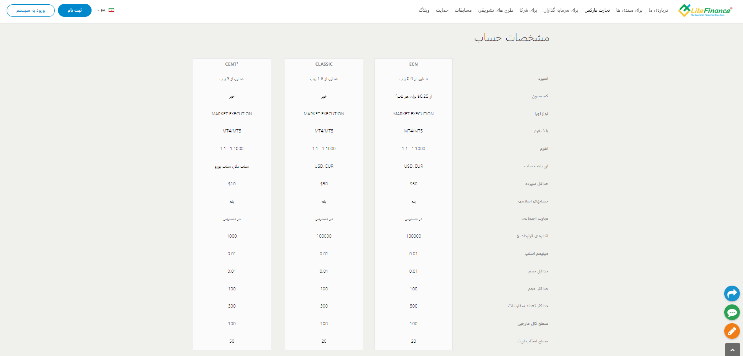Click the ارز پایه حساب row label
Image resolution: width=743 pixels, height=356 pixels.
pyautogui.click(x=536, y=166)
